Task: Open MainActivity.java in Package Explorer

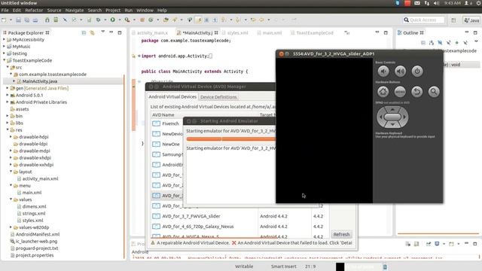Action: pos(40,81)
